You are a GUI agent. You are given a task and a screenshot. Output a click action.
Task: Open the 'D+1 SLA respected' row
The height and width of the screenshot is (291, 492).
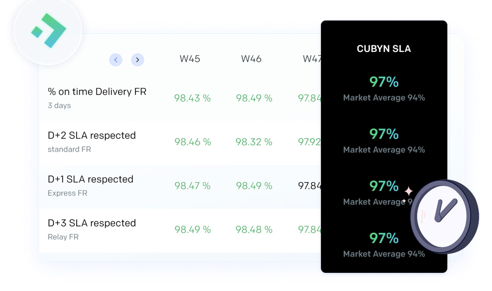click(91, 179)
